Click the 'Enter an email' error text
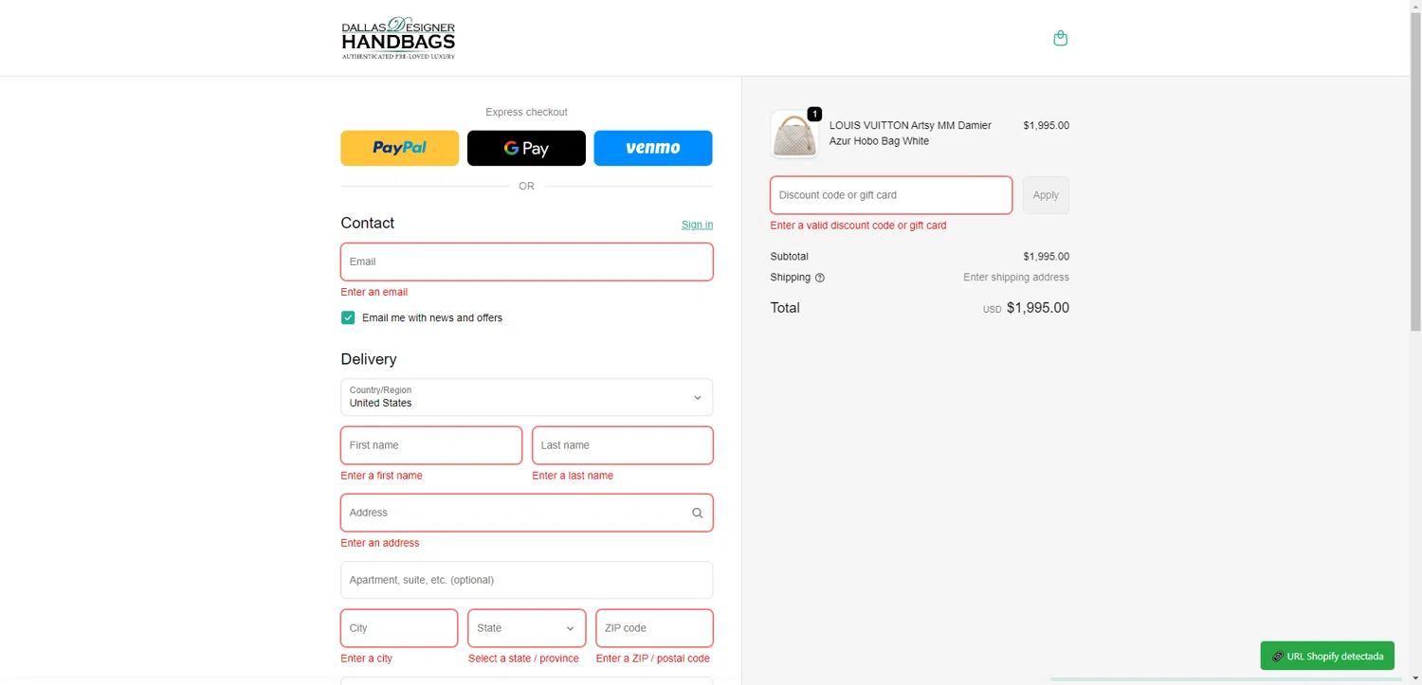The height and width of the screenshot is (685, 1422). (374, 292)
